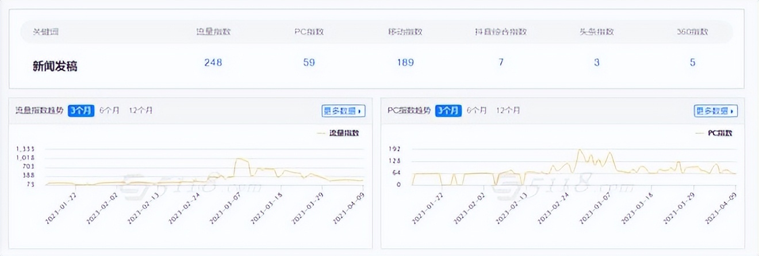The image size is (759, 256).
Task: Click the 1,333 y-axis label
Action: pos(26,149)
